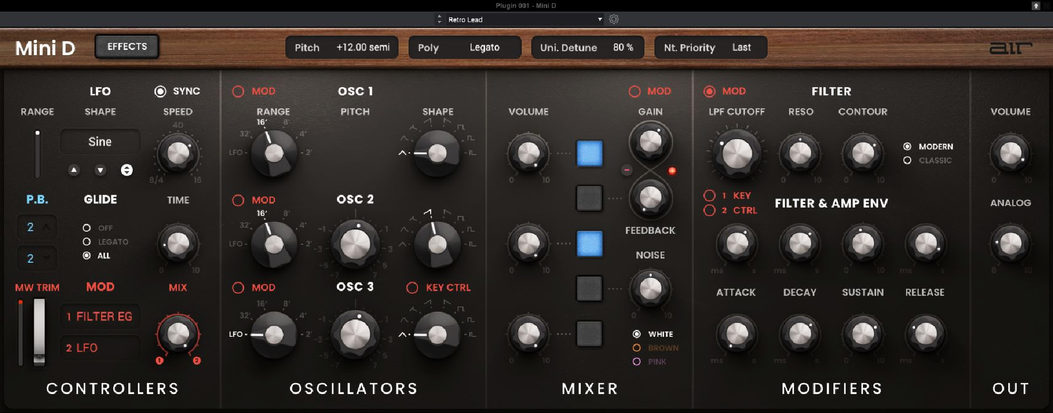Enable the OSC 3 mixer square switch
The width and height of the screenshot is (1053, 413).
tap(590, 334)
